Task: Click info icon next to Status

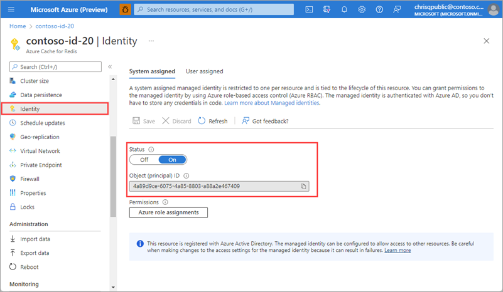Action: coord(151,149)
